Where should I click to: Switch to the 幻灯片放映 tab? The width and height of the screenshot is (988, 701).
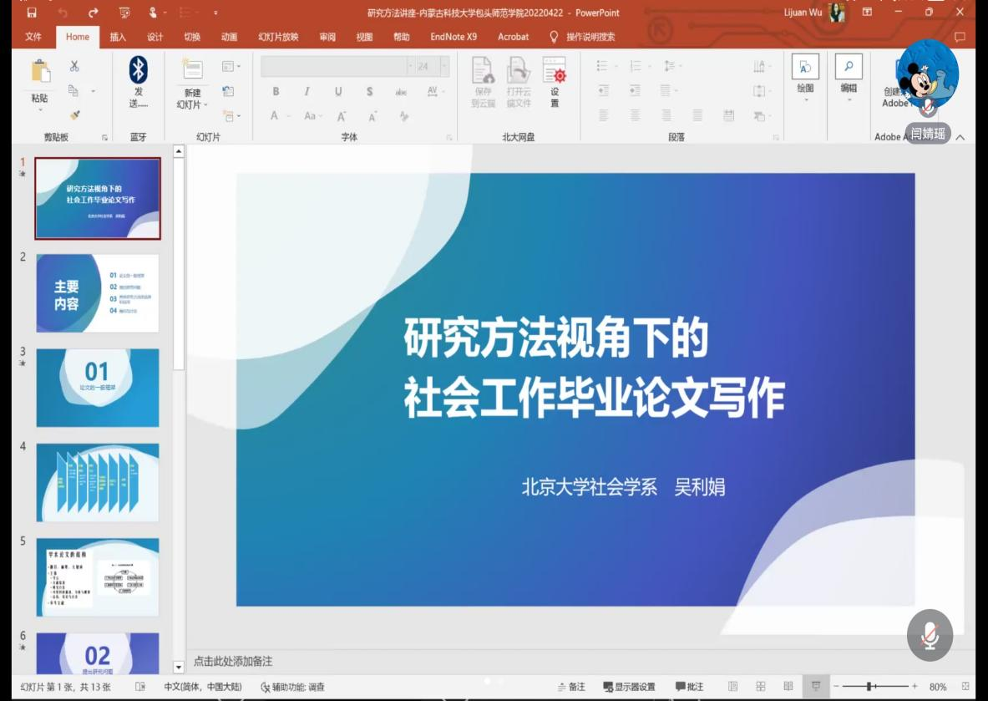tap(277, 37)
